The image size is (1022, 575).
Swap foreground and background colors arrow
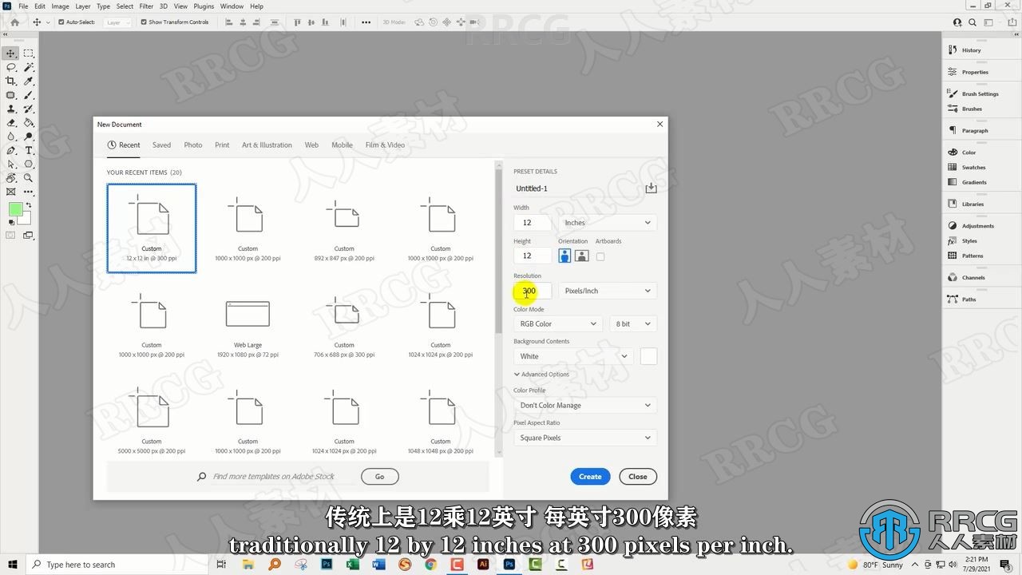pyautogui.click(x=29, y=205)
